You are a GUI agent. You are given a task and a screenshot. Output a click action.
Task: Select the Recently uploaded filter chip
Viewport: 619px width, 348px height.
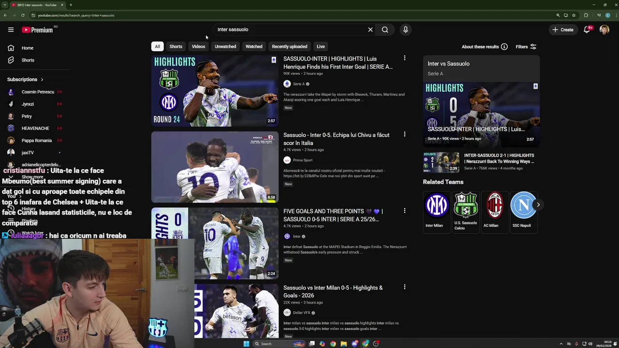[x=289, y=46]
